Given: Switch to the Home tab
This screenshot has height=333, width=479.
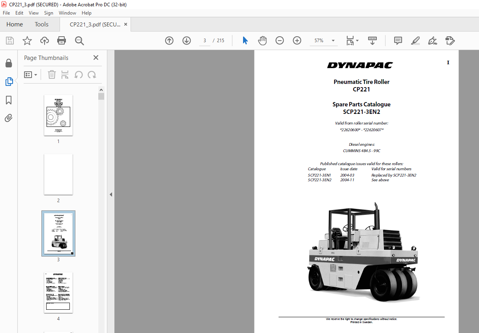Looking at the screenshot, I should coord(15,24).
